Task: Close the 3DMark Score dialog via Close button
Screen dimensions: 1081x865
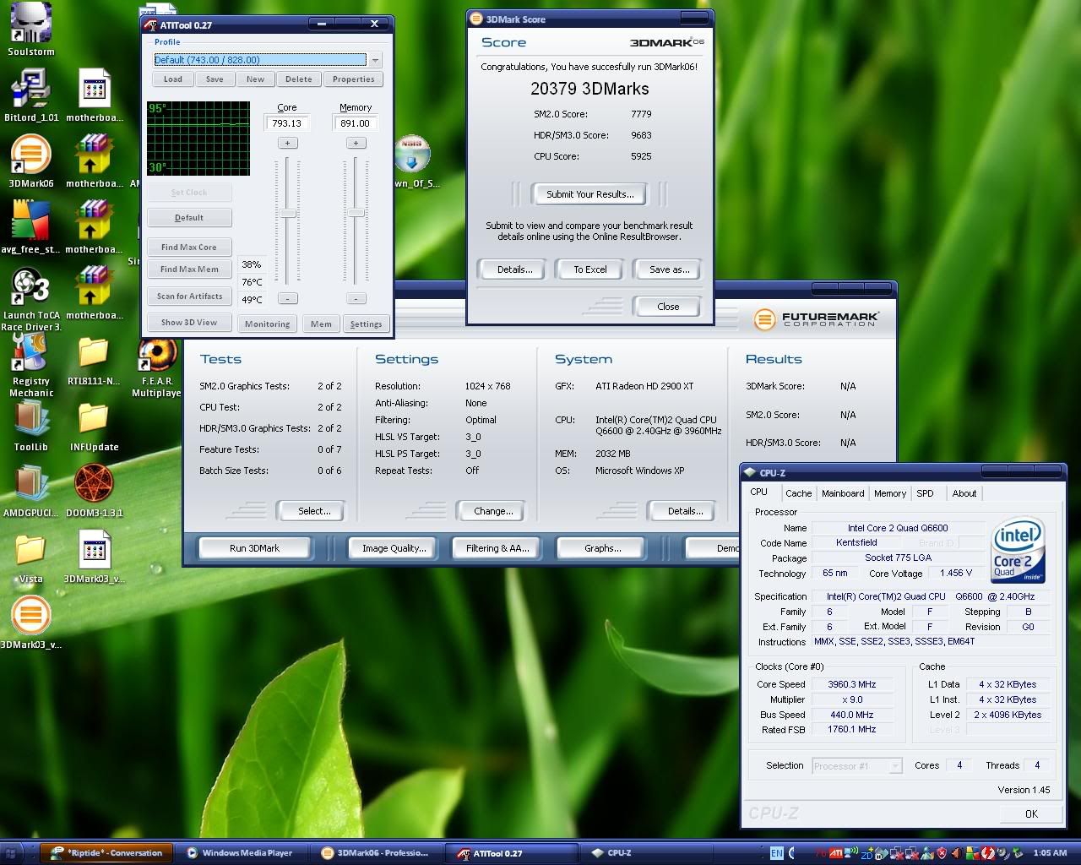Action: (668, 307)
